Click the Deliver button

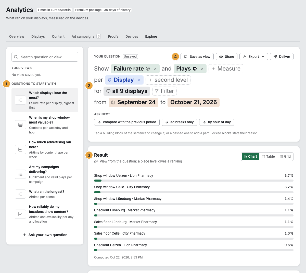(x=282, y=57)
